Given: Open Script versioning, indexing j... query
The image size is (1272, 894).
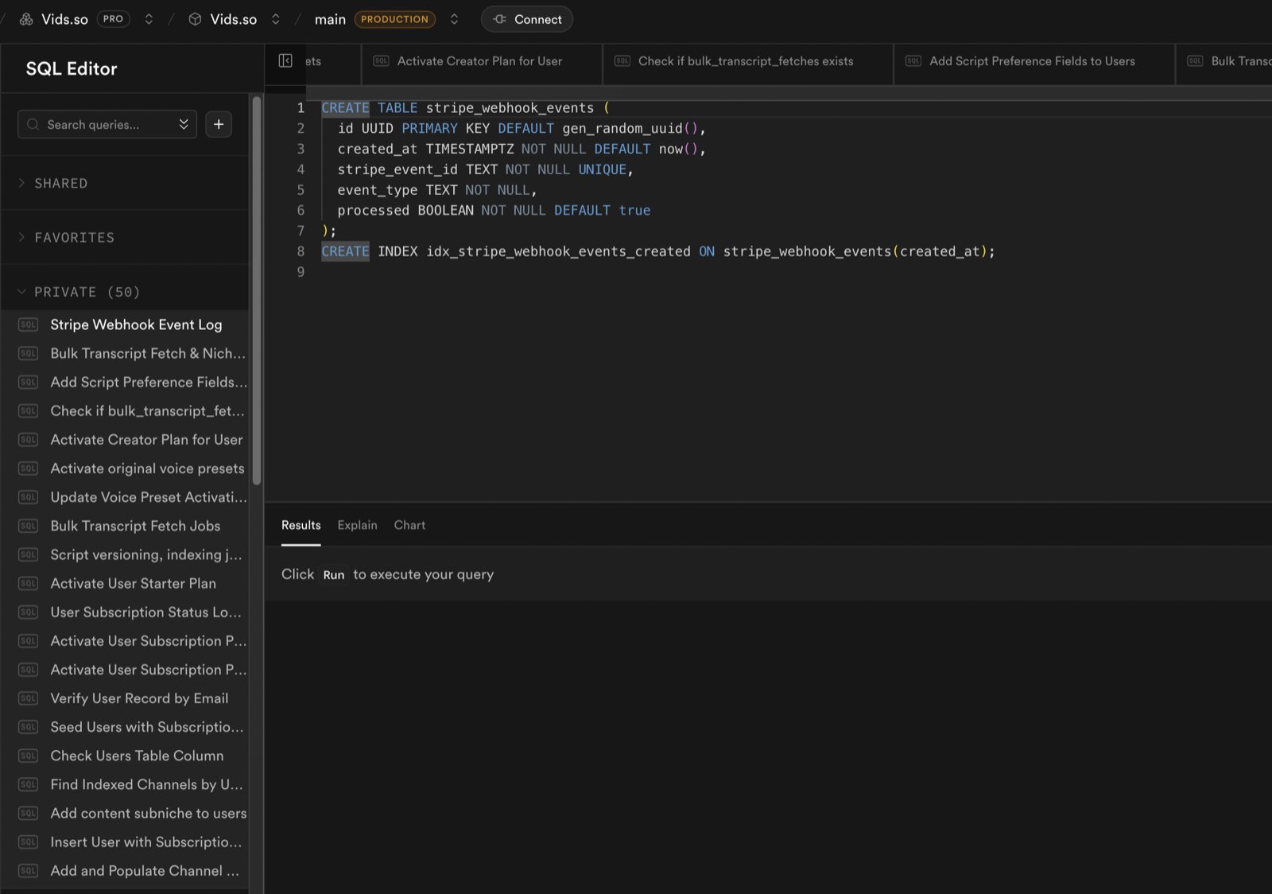Looking at the screenshot, I should tap(125, 554).
